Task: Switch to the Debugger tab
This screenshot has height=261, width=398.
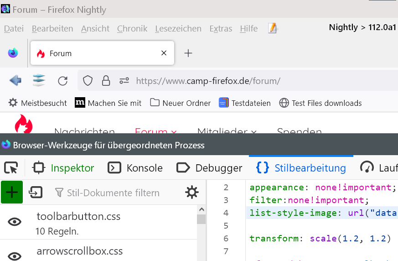Action: click(209, 168)
